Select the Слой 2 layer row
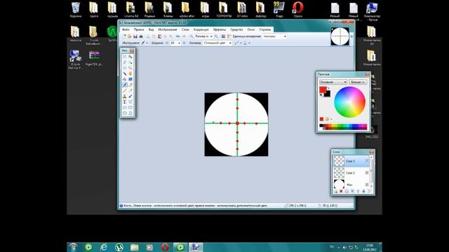This screenshot has width=449, height=252. pos(351,173)
